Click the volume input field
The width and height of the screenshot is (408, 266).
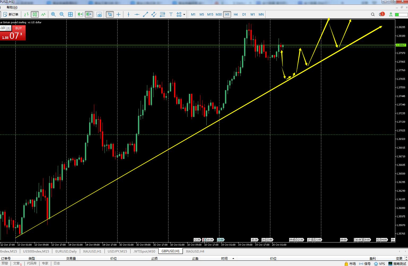tap(3, 28)
